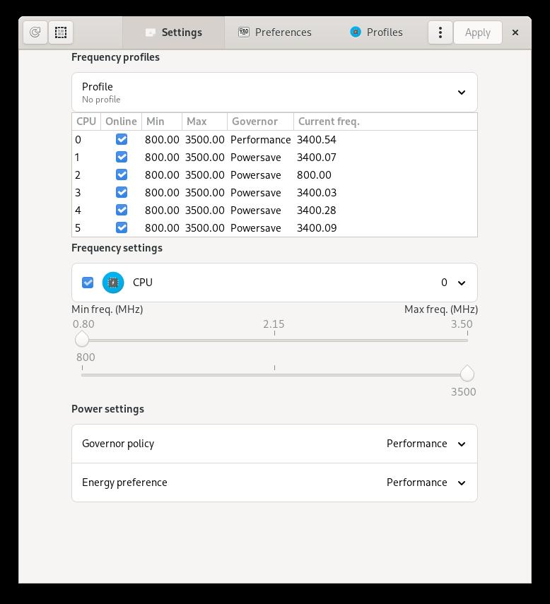Expand the Profile dropdown

(461, 93)
